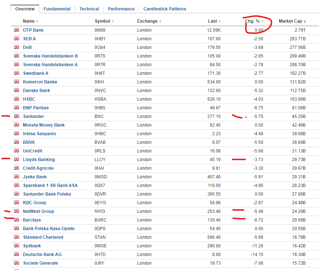
Task: Click the change value -14.15
Action: point(257,255)
